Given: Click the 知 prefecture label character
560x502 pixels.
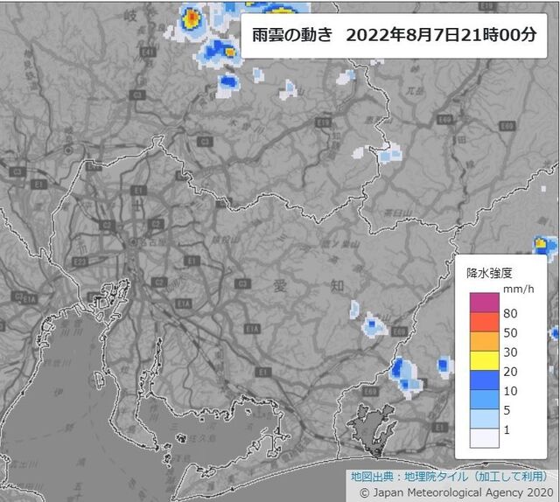Looking at the screenshot, I should pos(337,286).
